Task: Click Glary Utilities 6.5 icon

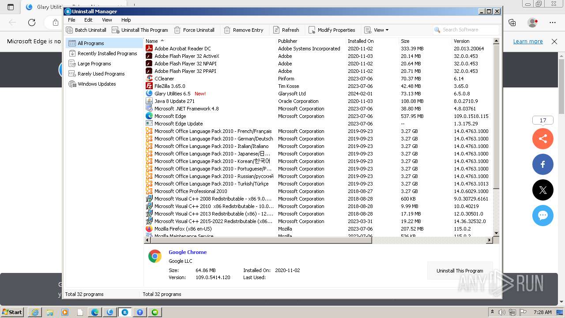Action: pos(149,94)
